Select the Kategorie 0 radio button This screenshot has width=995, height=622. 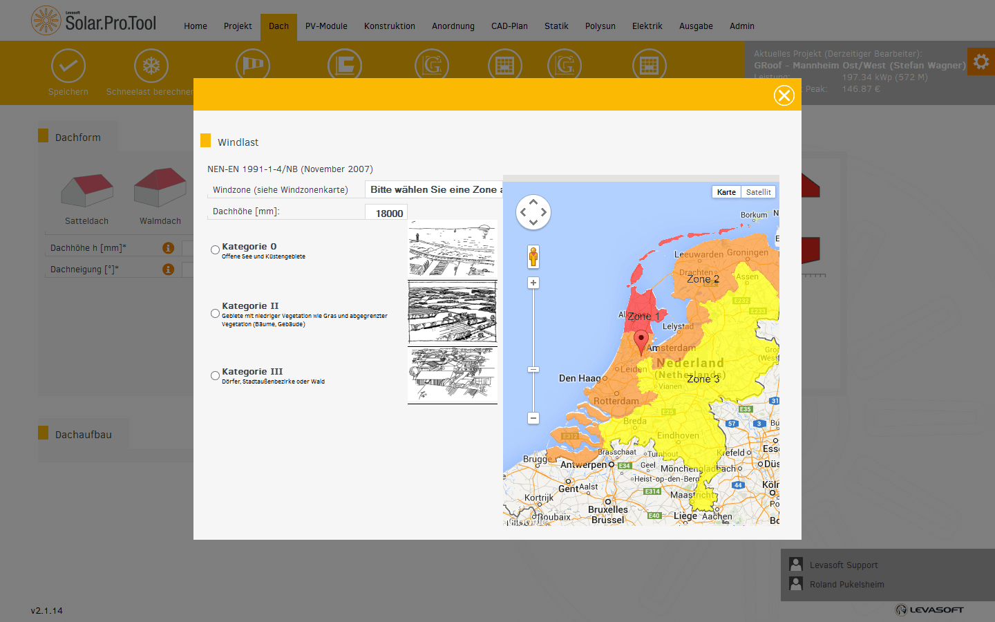215,249
